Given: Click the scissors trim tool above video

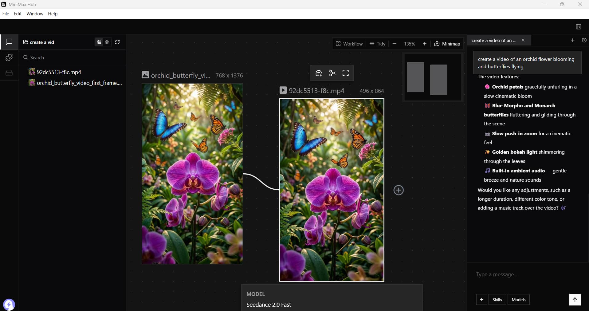Looking at the screenshot, I should [x=332, y=73].
